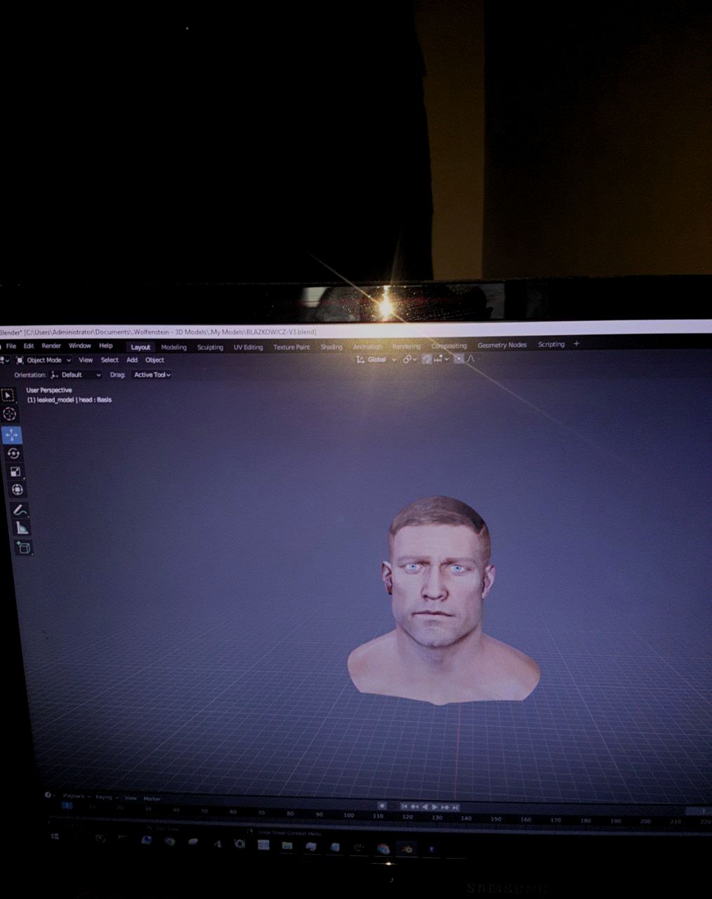The width and height of the screenshot is (712, 899).
Task: Open the timeline Playback menu
Action: coord(76,796)
